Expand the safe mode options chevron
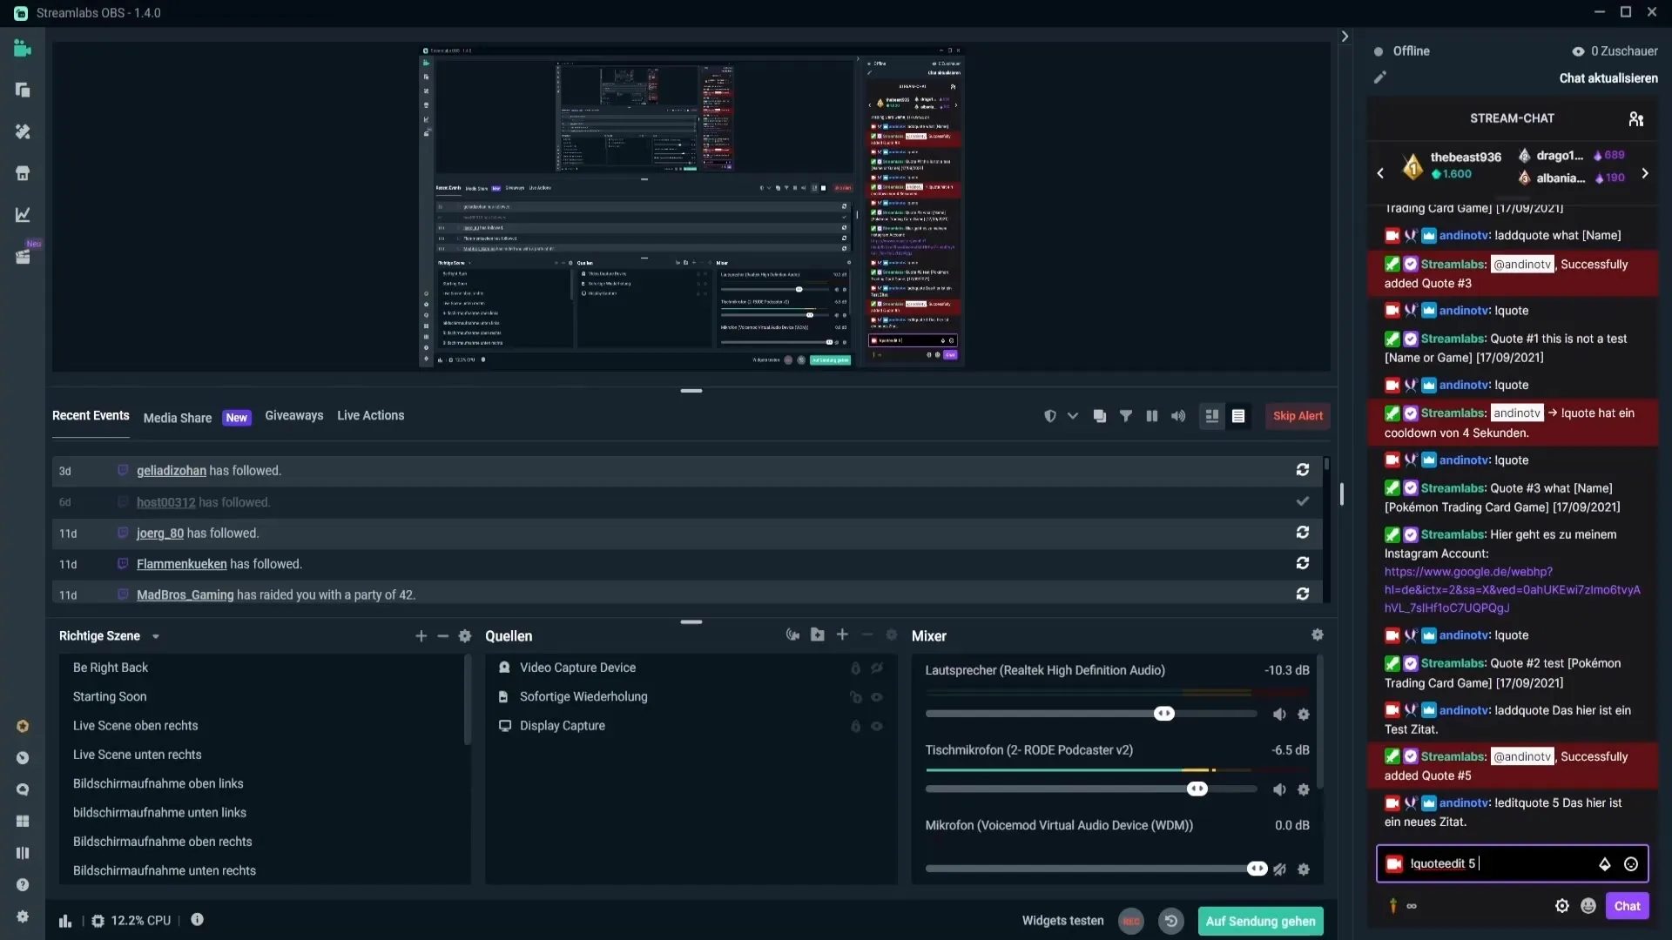 pos(1073,416)
